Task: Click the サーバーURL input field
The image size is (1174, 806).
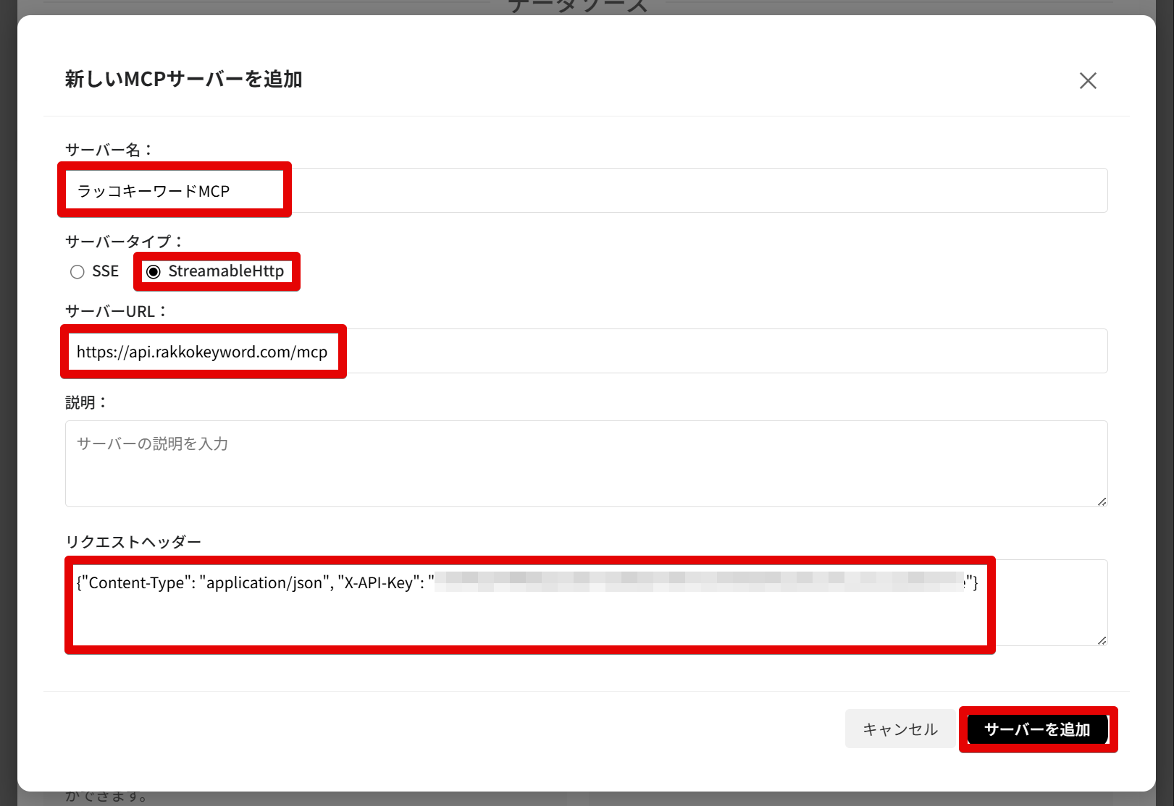Action: click(x=586, y=351)
